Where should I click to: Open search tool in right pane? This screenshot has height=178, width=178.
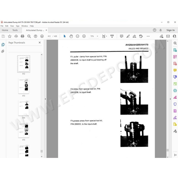tap(175, 43)
